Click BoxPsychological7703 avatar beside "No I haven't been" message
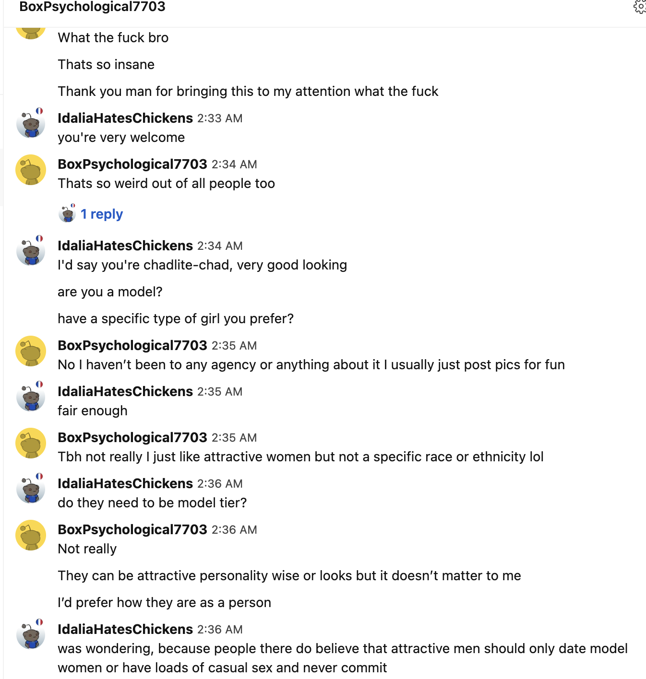This screenshot has width=646, height=679. 31,351
